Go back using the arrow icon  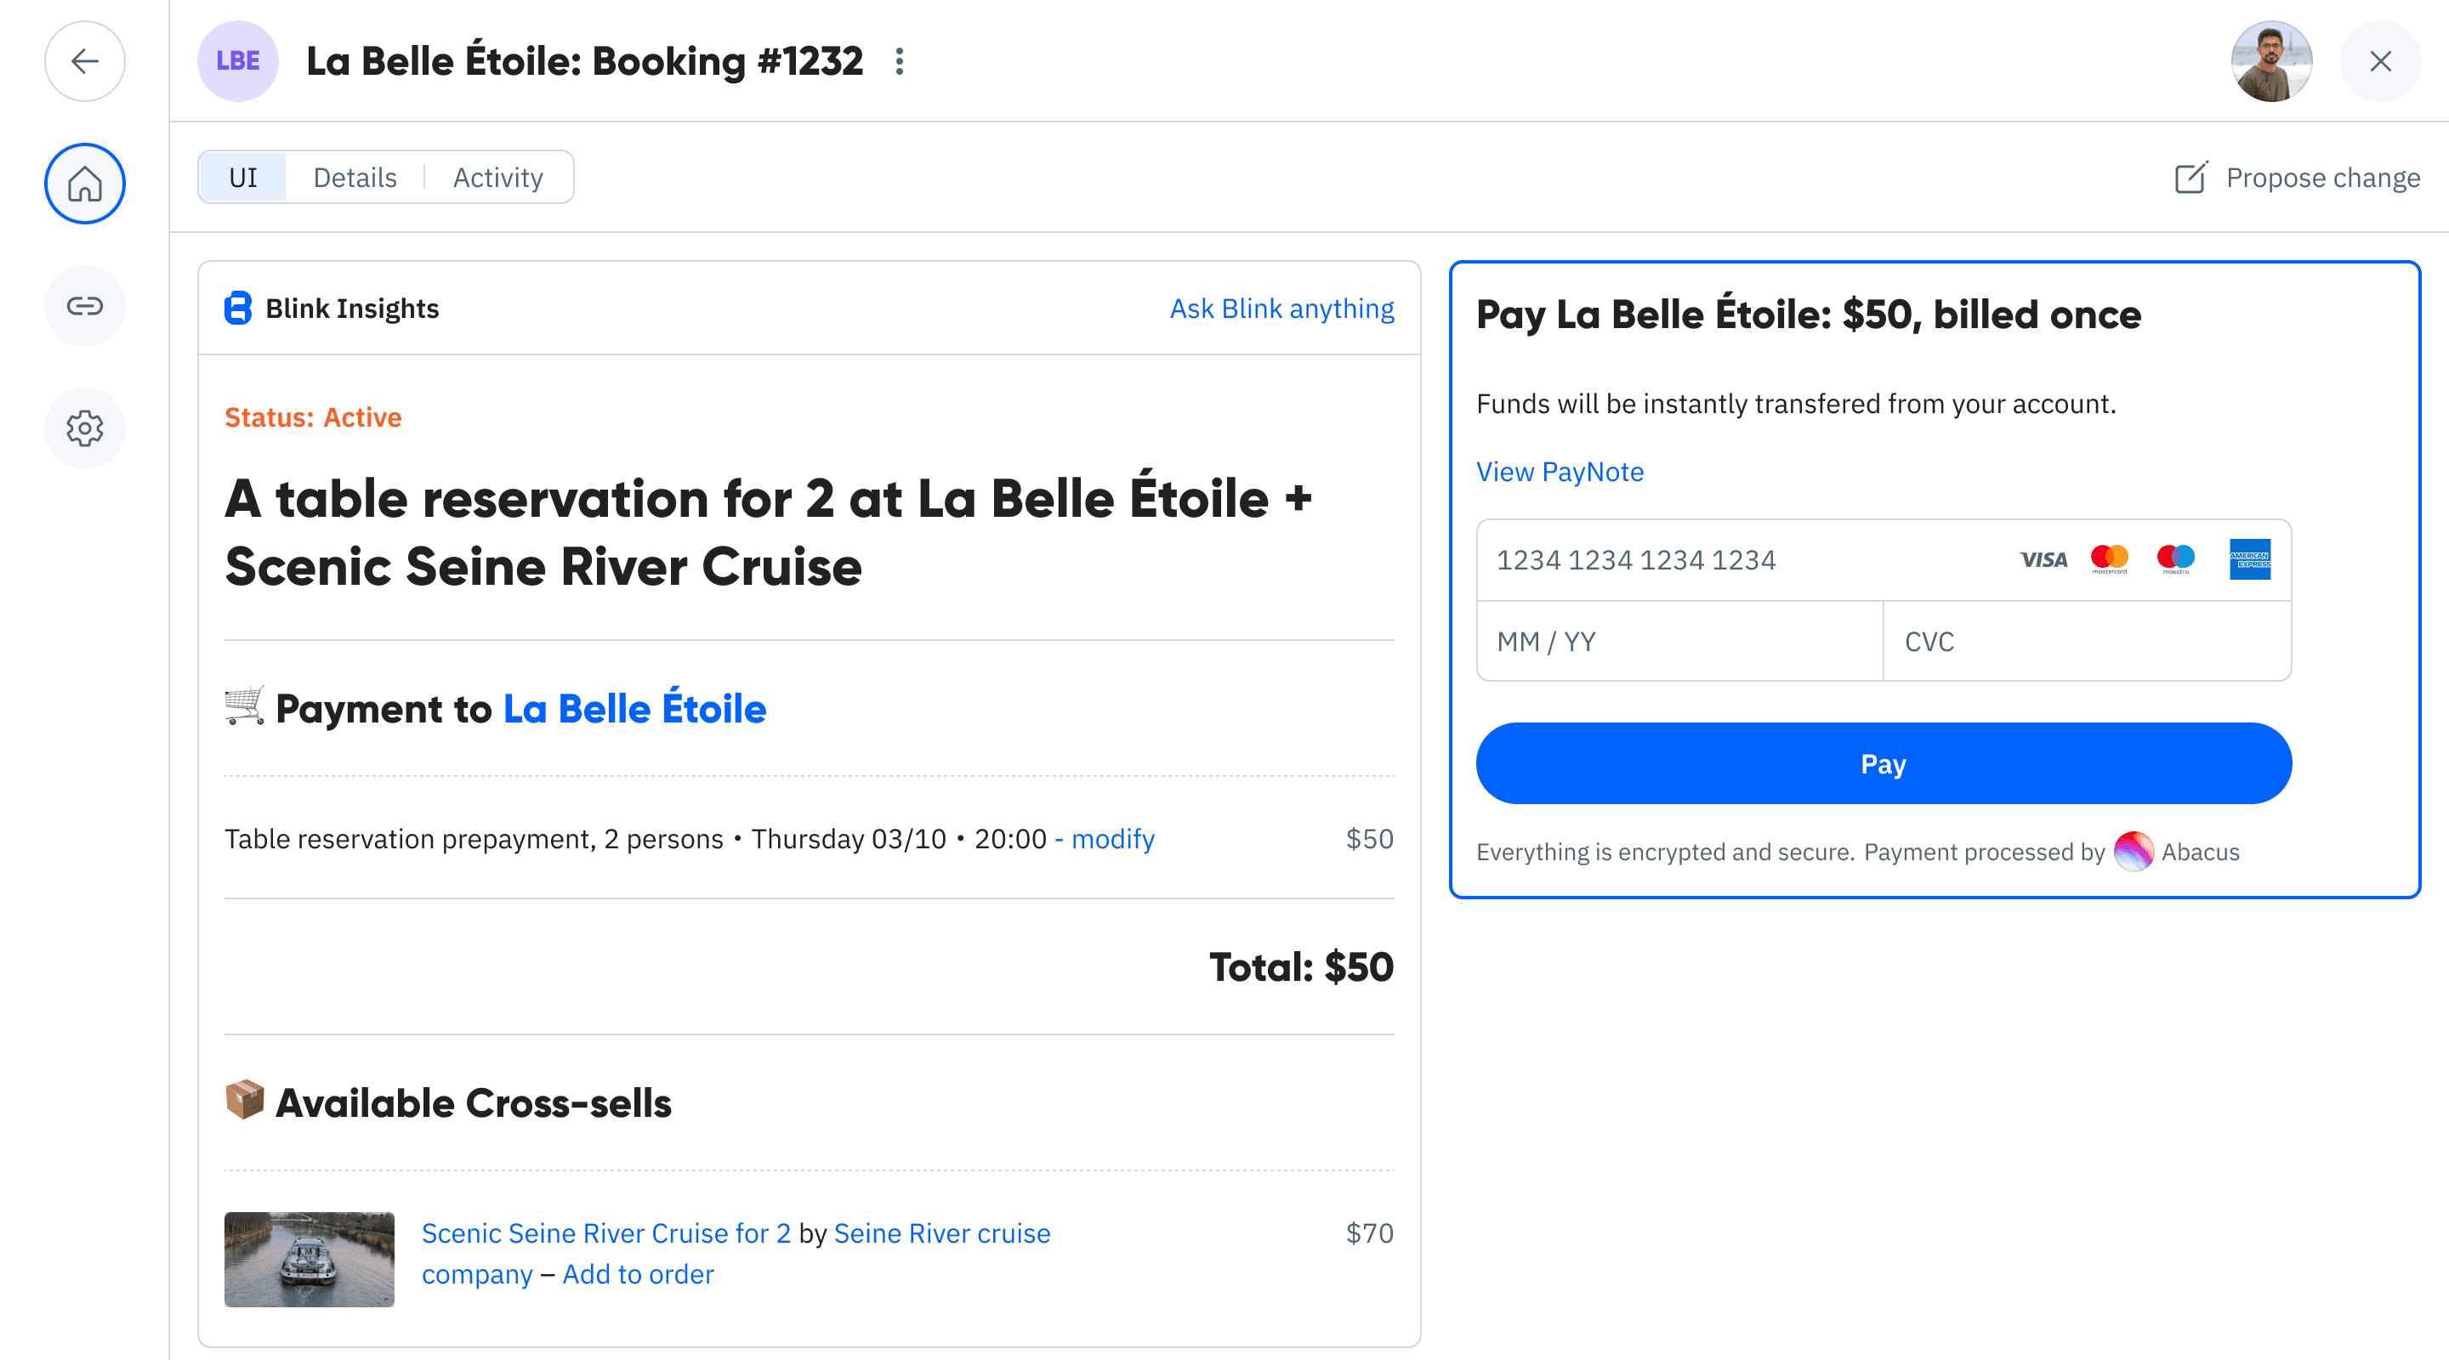[85, 61]
